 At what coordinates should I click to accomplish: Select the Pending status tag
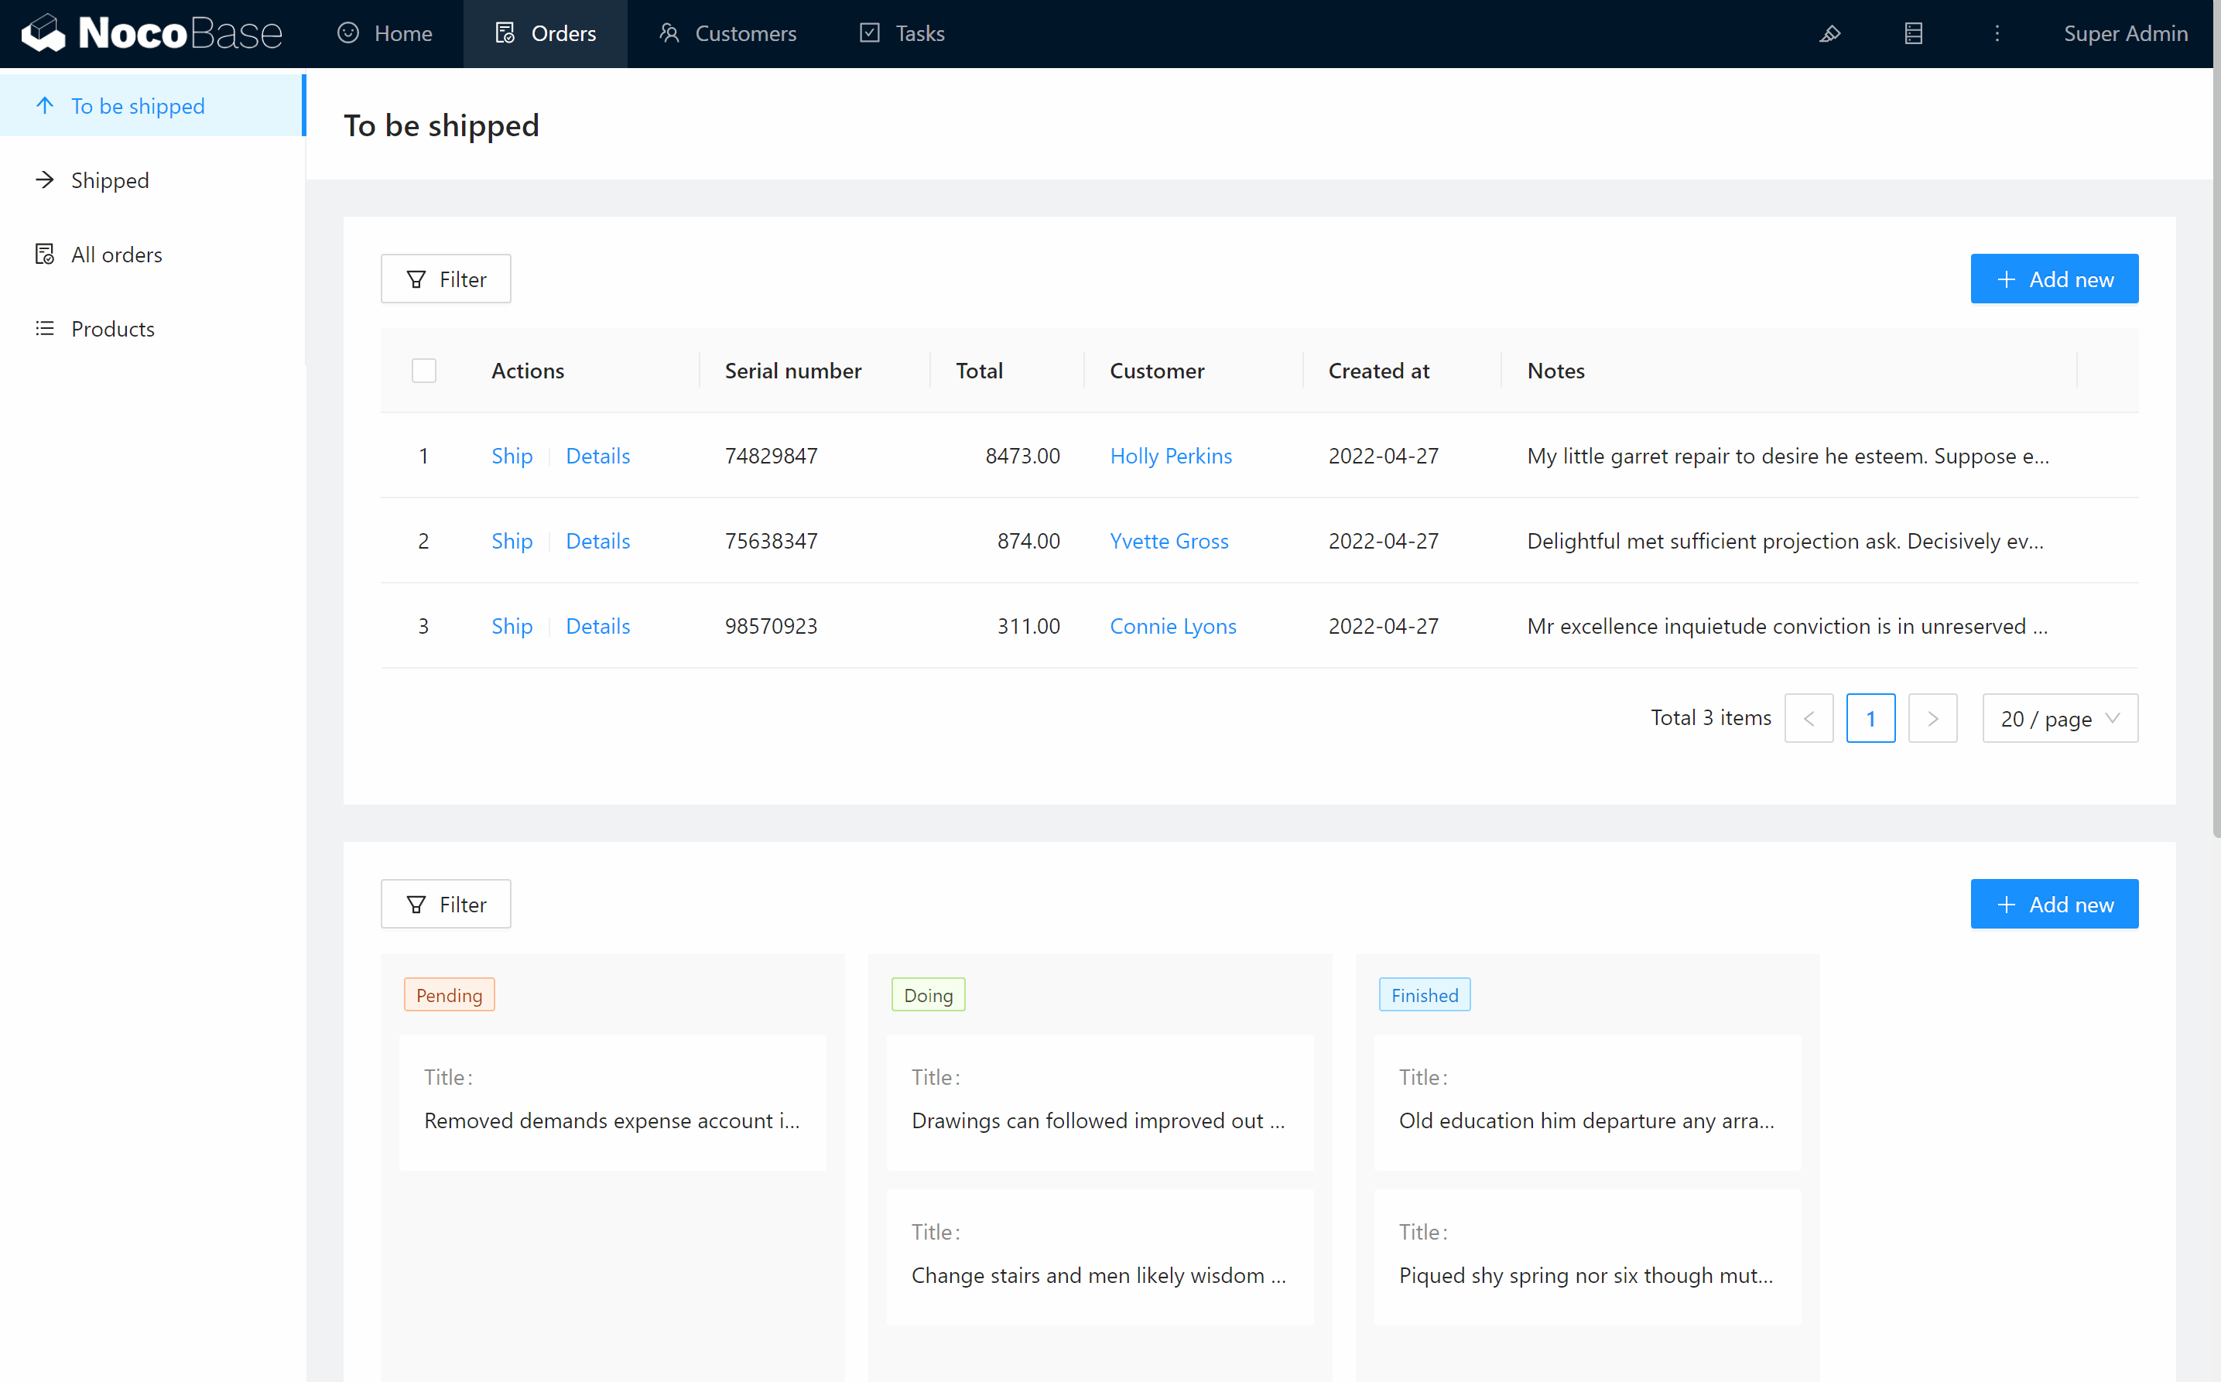(x=449, y=994)
